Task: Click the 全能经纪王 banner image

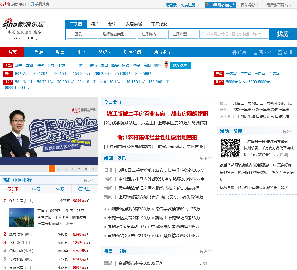Action: [49, 131]
